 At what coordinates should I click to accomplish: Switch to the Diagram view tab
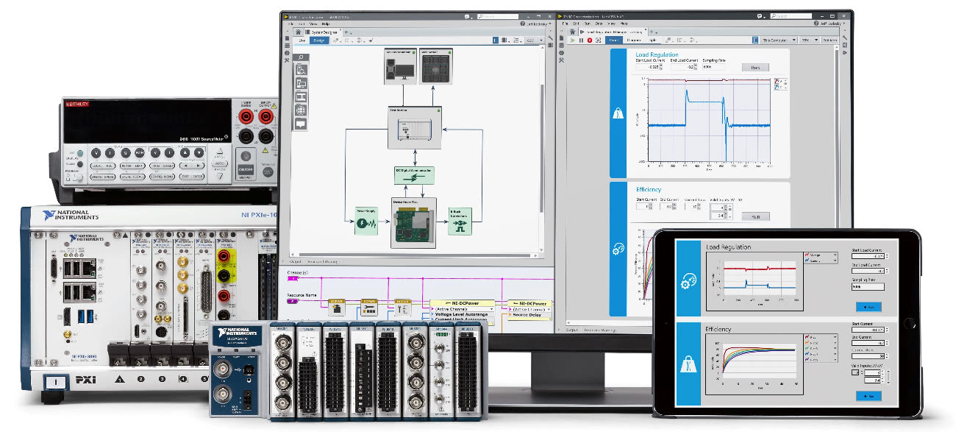pos(634,40)
